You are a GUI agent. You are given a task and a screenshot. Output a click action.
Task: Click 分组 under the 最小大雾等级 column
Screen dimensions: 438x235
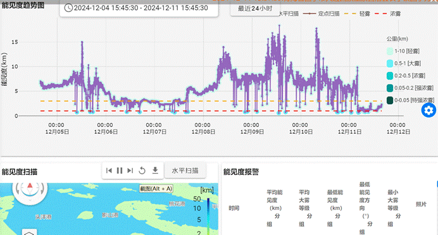(x=394, y=220)
